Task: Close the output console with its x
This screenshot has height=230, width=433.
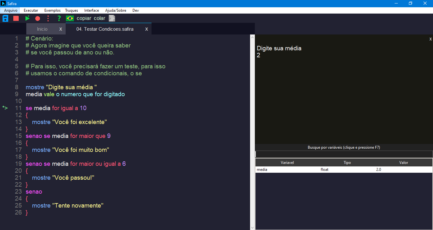Action: coord(430,39)
